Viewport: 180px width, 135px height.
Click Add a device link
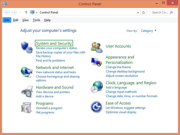tap(45, 96)
